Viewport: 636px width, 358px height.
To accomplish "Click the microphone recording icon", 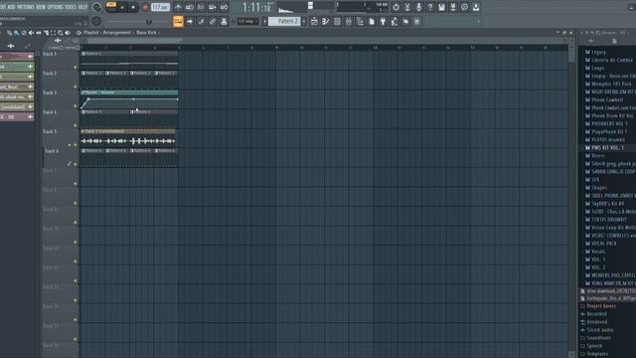I will [x=418, y=7].
